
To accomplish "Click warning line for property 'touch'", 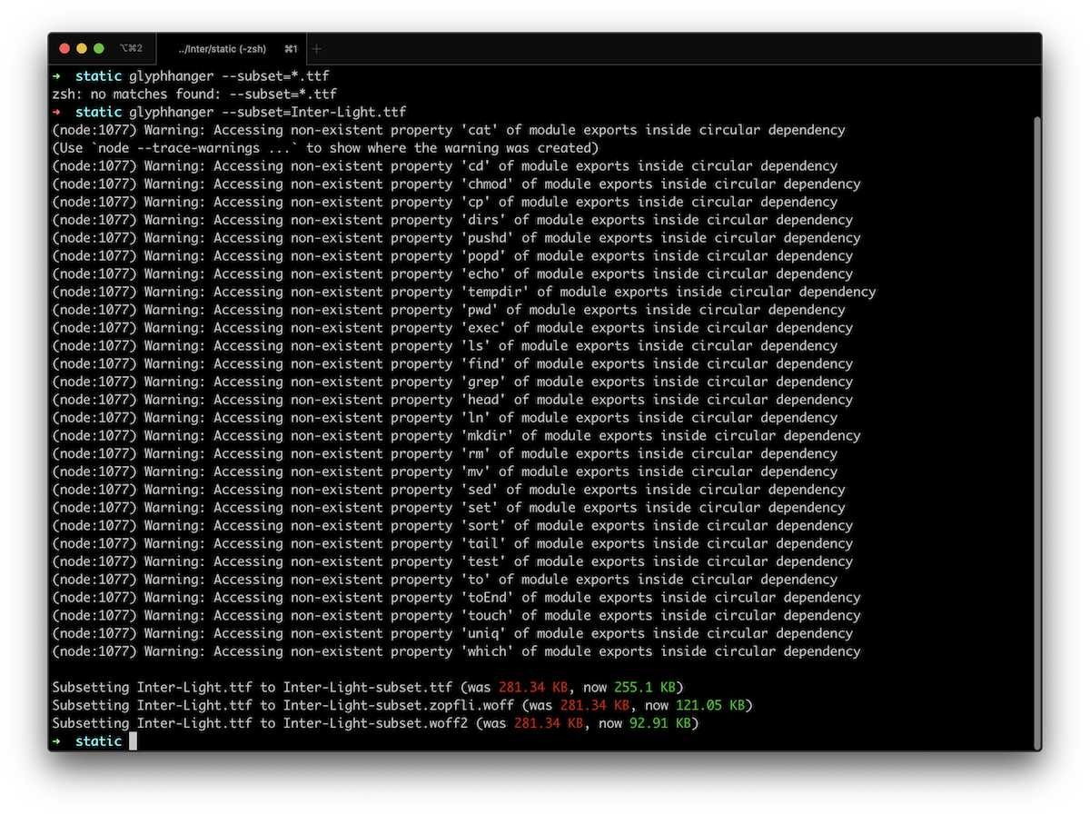I will tap(456, 616).
